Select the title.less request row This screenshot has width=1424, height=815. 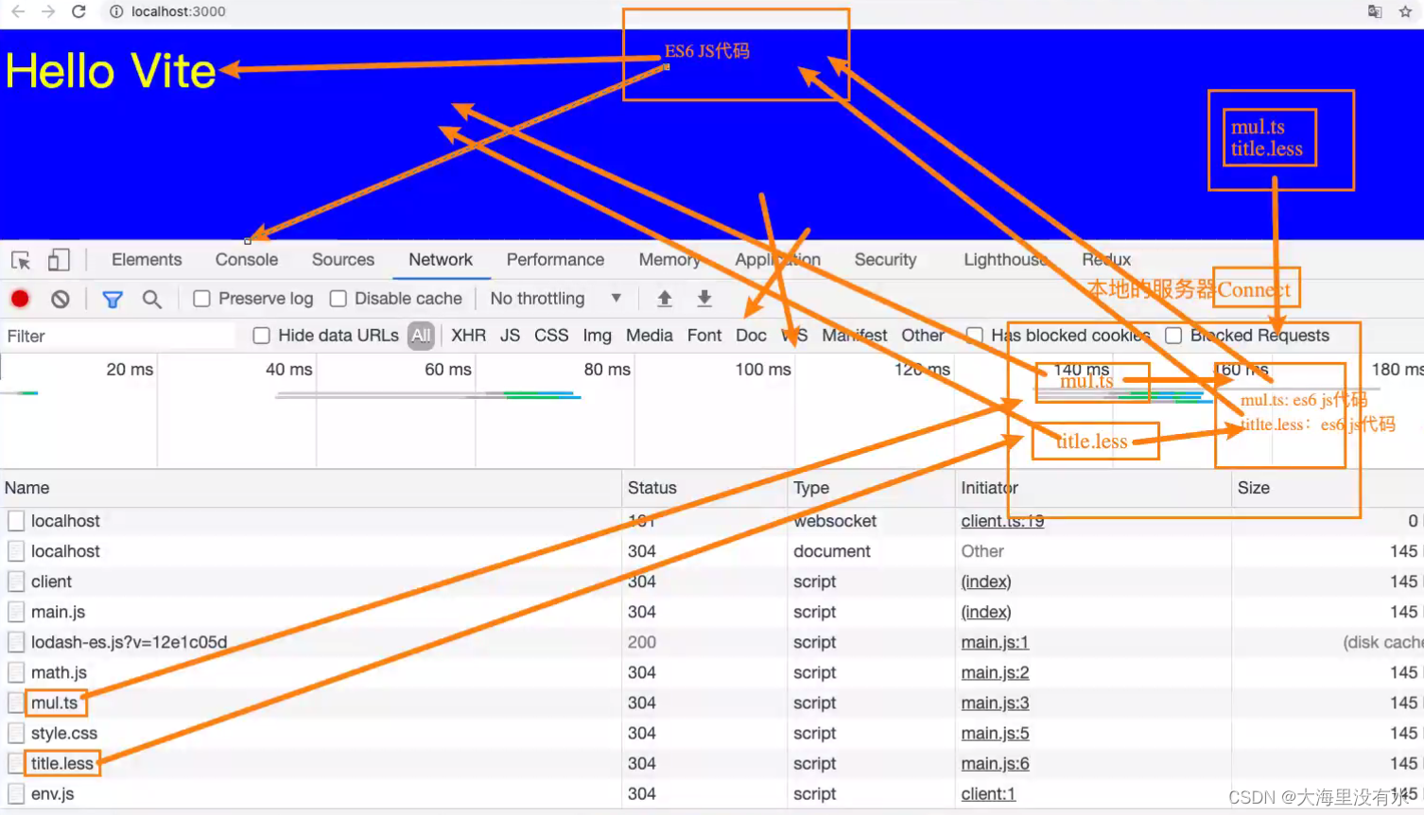coord(712,763)
